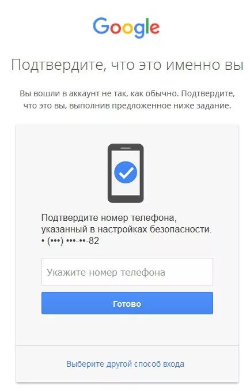Screen dimensions: 250x391
Task: Click the line указанный в настройках безопасности
Action: pos(126,230)
